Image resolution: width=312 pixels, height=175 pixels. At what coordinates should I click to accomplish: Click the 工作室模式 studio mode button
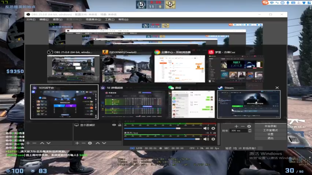tap(270, 130)
